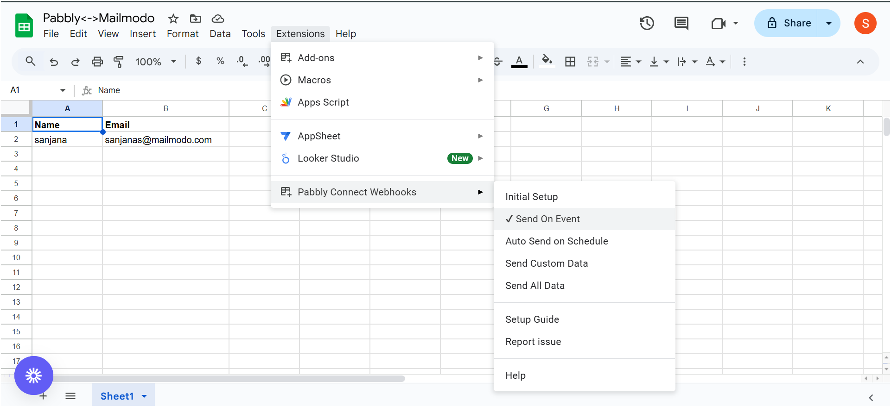Open the video call options arrow

click(736, 23)
